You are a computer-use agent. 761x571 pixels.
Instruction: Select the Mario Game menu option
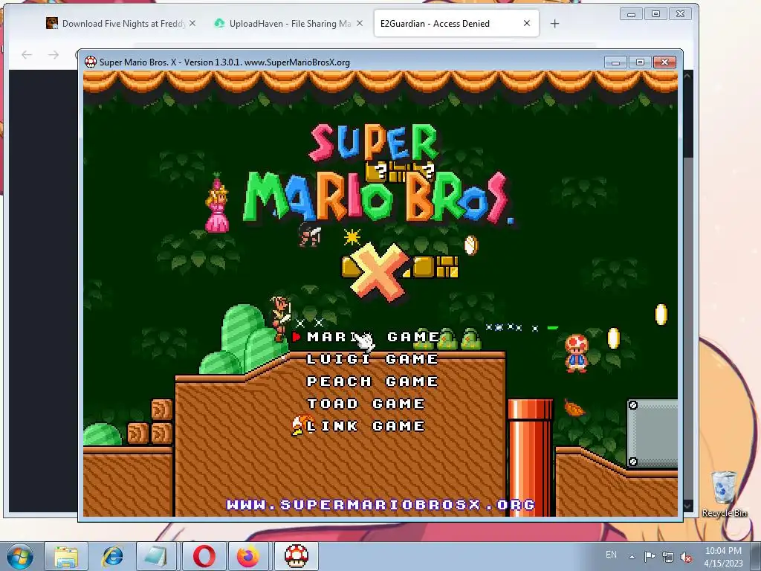tap(374, 337)
